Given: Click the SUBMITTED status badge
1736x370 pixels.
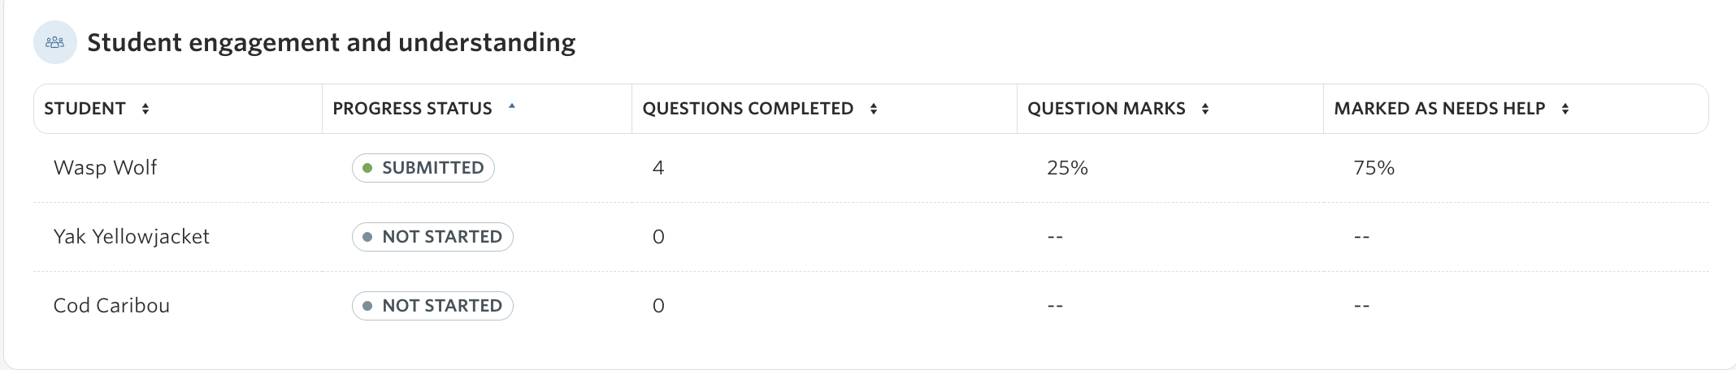Looking at the screenshot, I should pyautogui.click(x=423, y=168).
